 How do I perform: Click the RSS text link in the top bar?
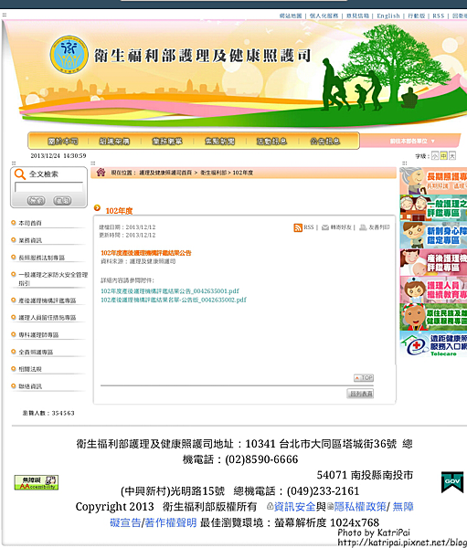(x=439, y=16)
